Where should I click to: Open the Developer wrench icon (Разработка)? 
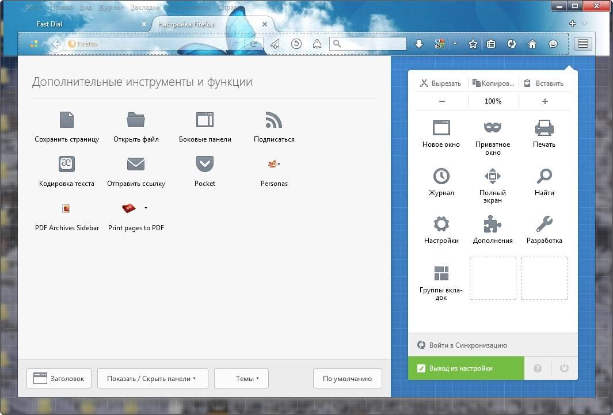point(544,224)
